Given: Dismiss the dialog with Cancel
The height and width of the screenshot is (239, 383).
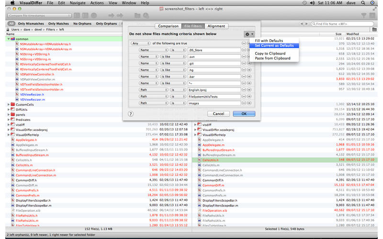Looking at the screenshot, I should click(218, 114).
